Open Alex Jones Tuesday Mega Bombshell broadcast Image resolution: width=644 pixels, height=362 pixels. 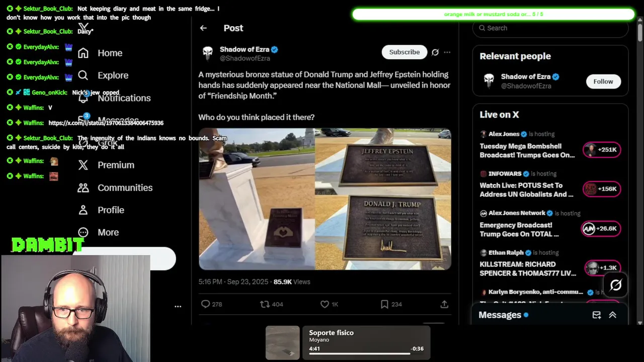(x=527, y=151)
